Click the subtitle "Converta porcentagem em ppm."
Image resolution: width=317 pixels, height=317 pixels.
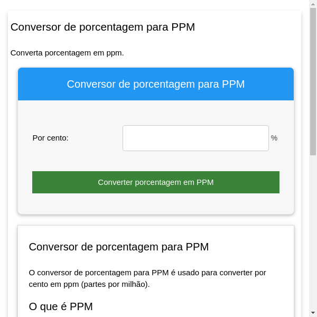click(x=67, y=53)
